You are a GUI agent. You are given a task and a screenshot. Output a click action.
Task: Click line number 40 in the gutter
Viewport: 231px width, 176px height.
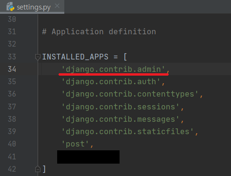(12, 144)
